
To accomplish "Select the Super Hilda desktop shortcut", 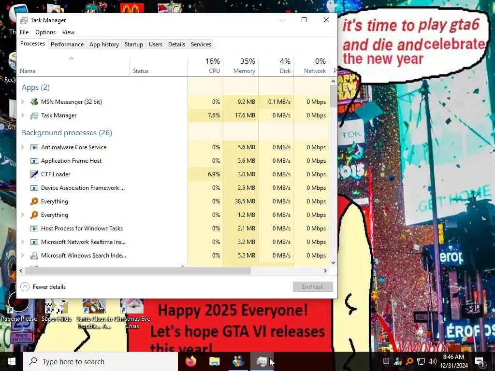I will tap(56, 311).
